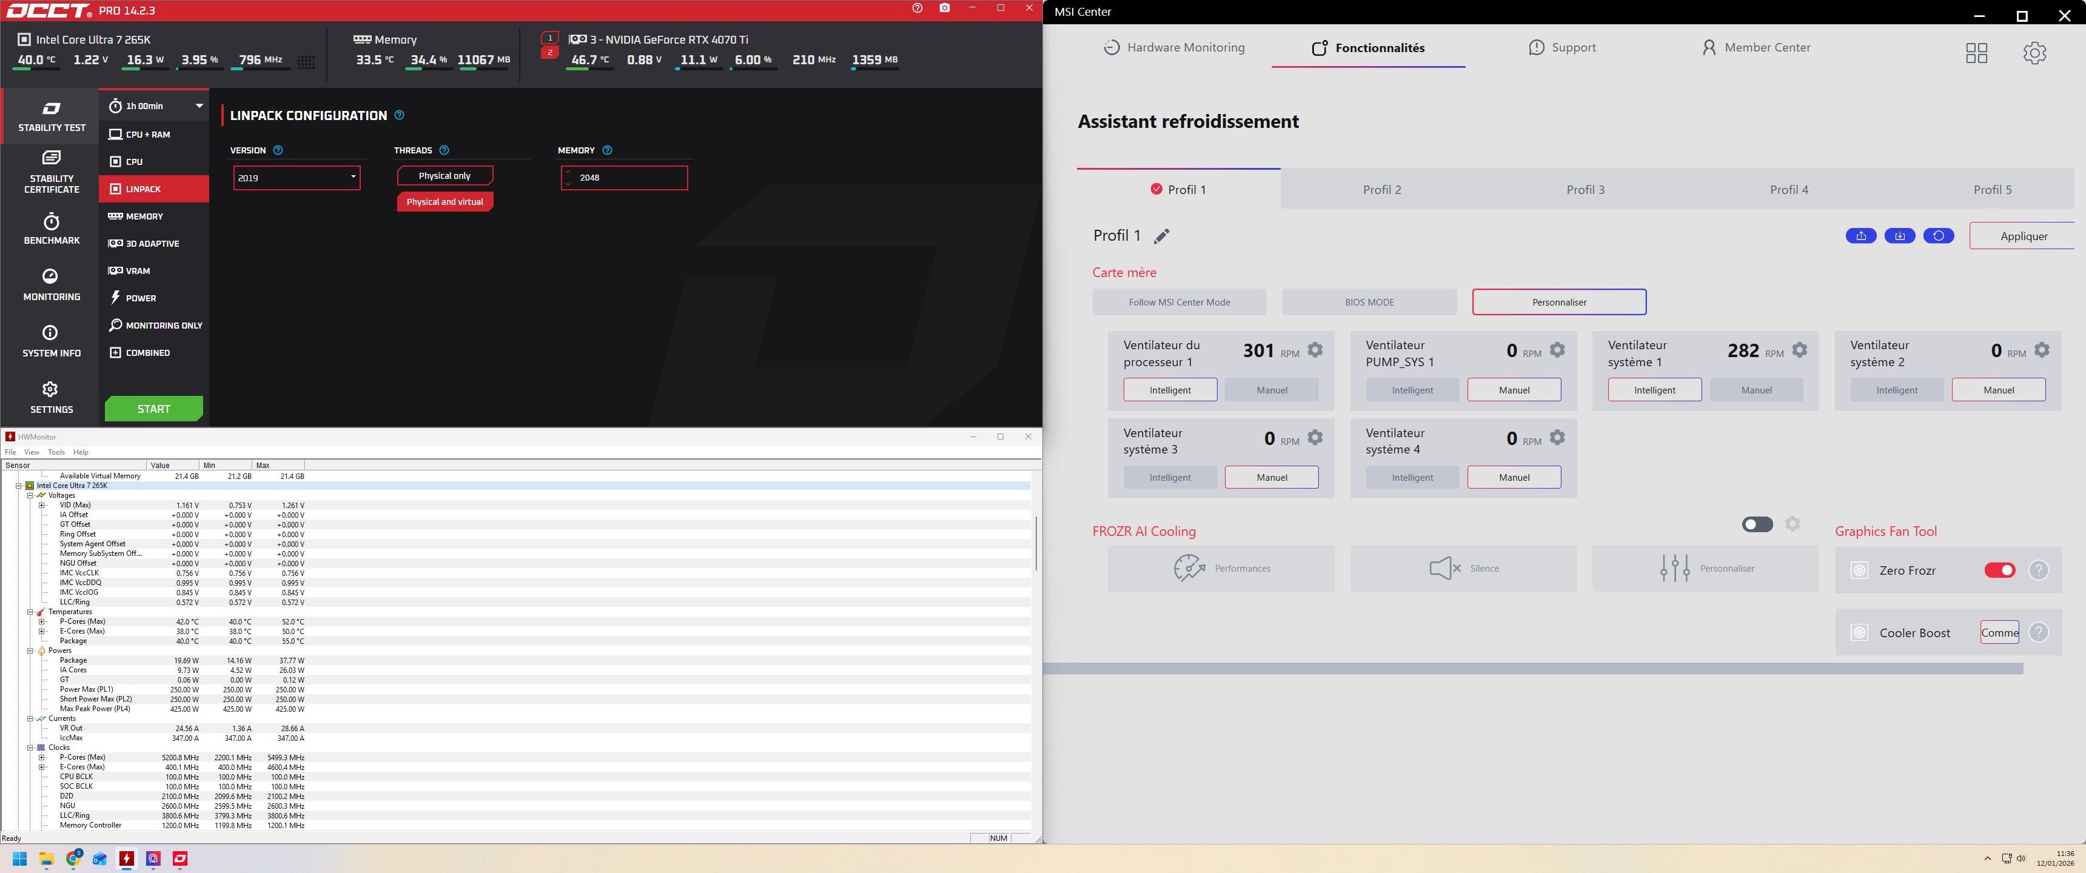The width and height of the screenshot is (2086, 873).
Task: Collapse the Temperatures tree node in HWMonitor
Action: tap(30, 612)
